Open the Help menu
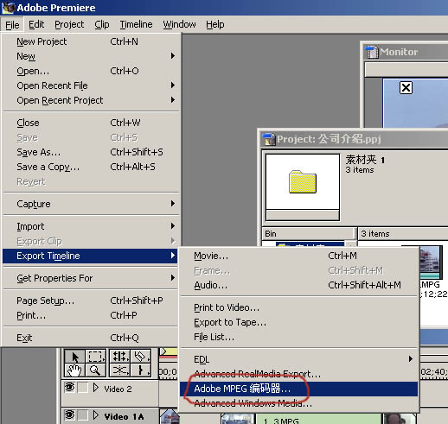Viewport: 448px width, 424px height. point(214,24)
